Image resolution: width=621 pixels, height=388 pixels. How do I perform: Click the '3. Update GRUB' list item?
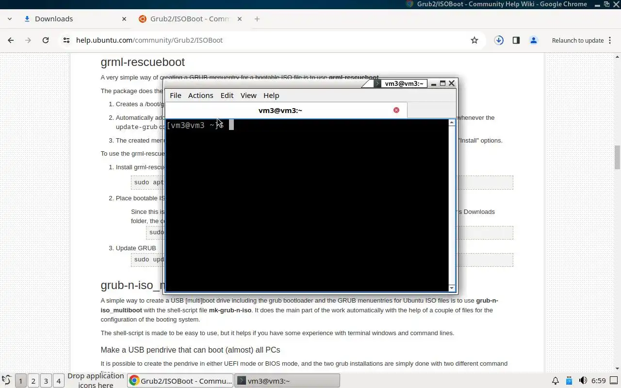(136, 248)
